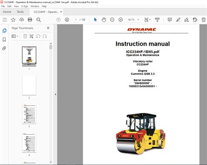
Task: Collapse the left navigation pane arrow
Action: pyautogui.click(x=55, y=94)
